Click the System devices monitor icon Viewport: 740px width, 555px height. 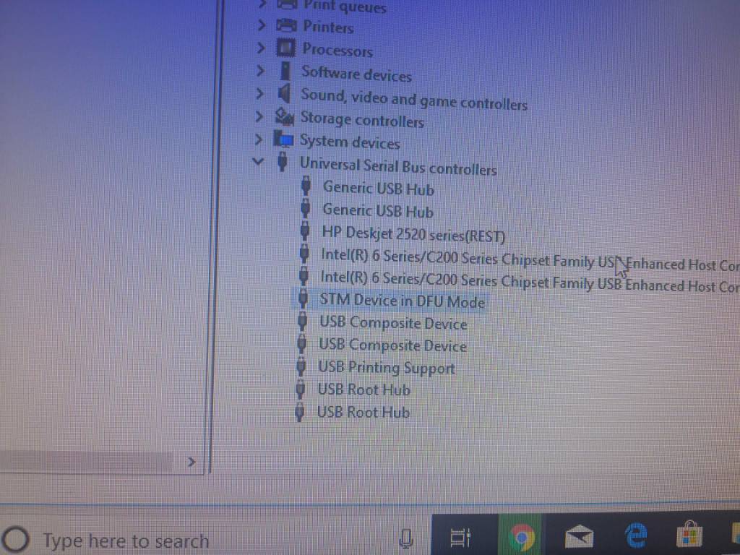pyautogui.click(x=283, y=139)
